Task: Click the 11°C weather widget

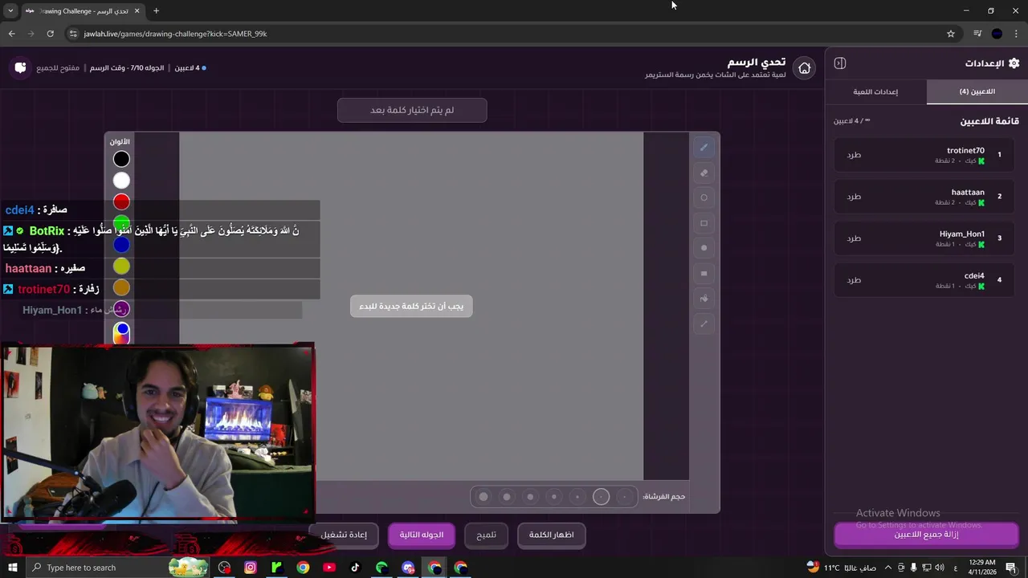Action: 841,568
